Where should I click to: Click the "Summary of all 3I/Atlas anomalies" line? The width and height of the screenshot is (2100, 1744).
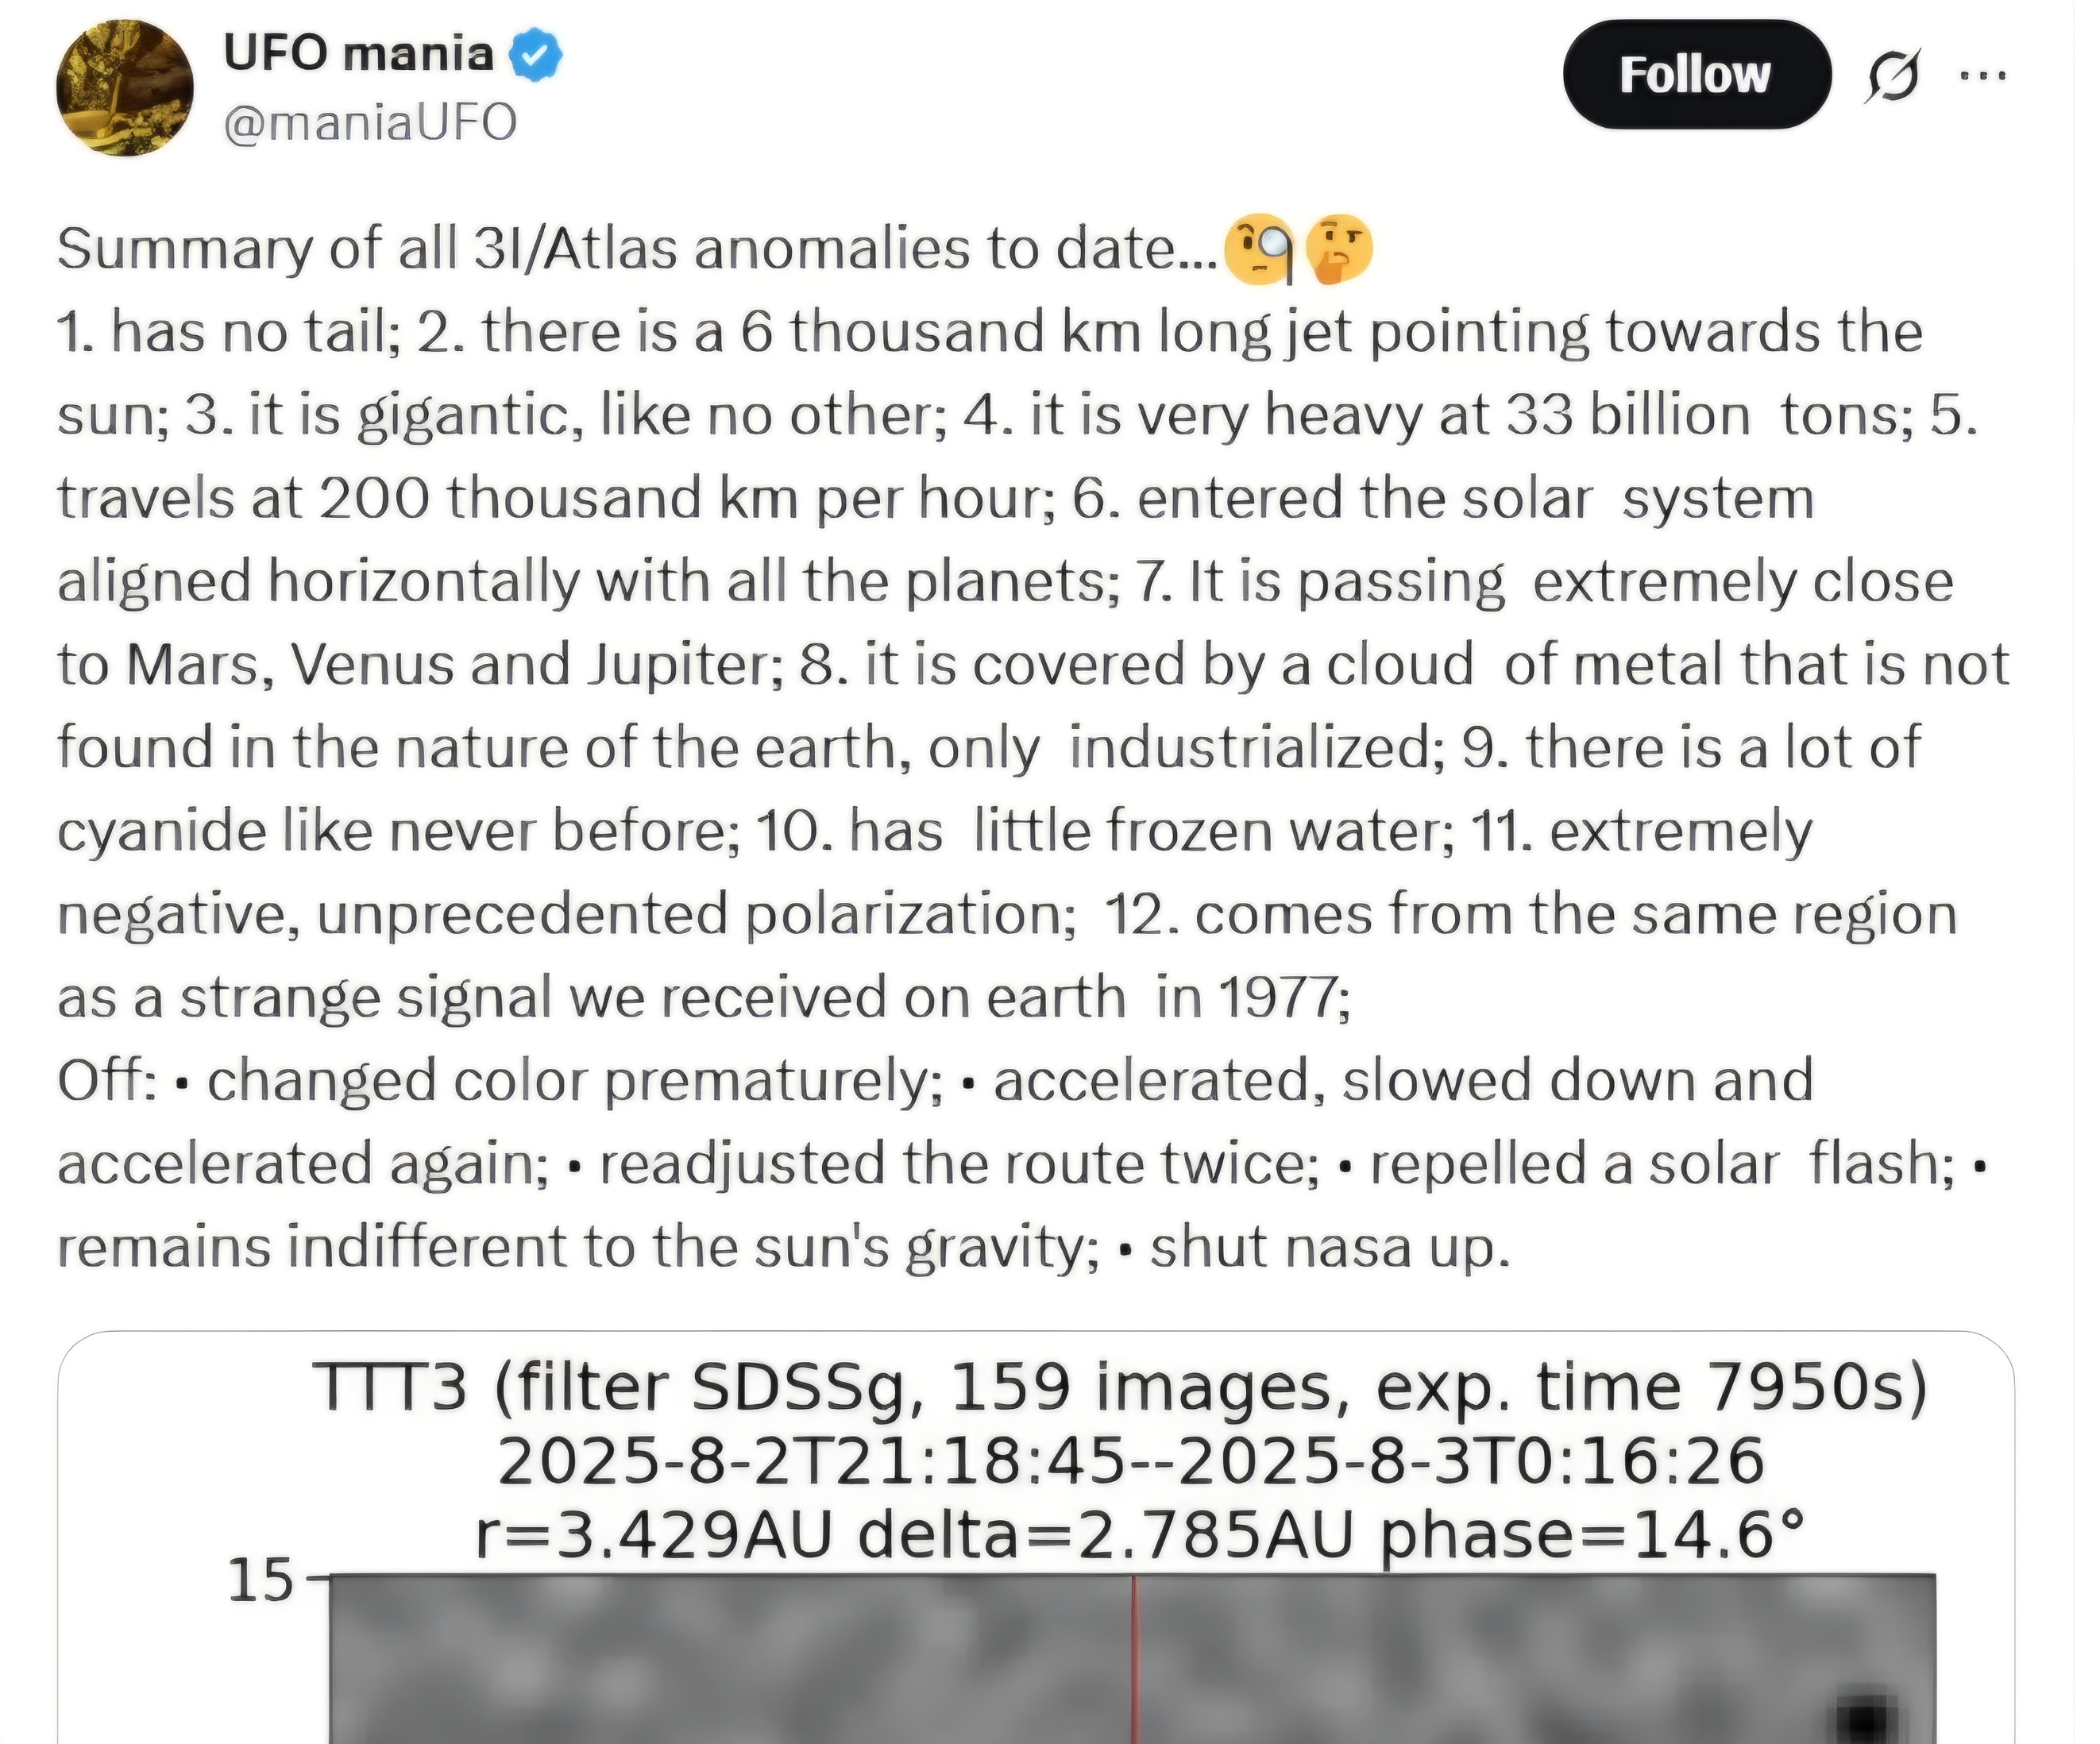(x=636, y=249)
